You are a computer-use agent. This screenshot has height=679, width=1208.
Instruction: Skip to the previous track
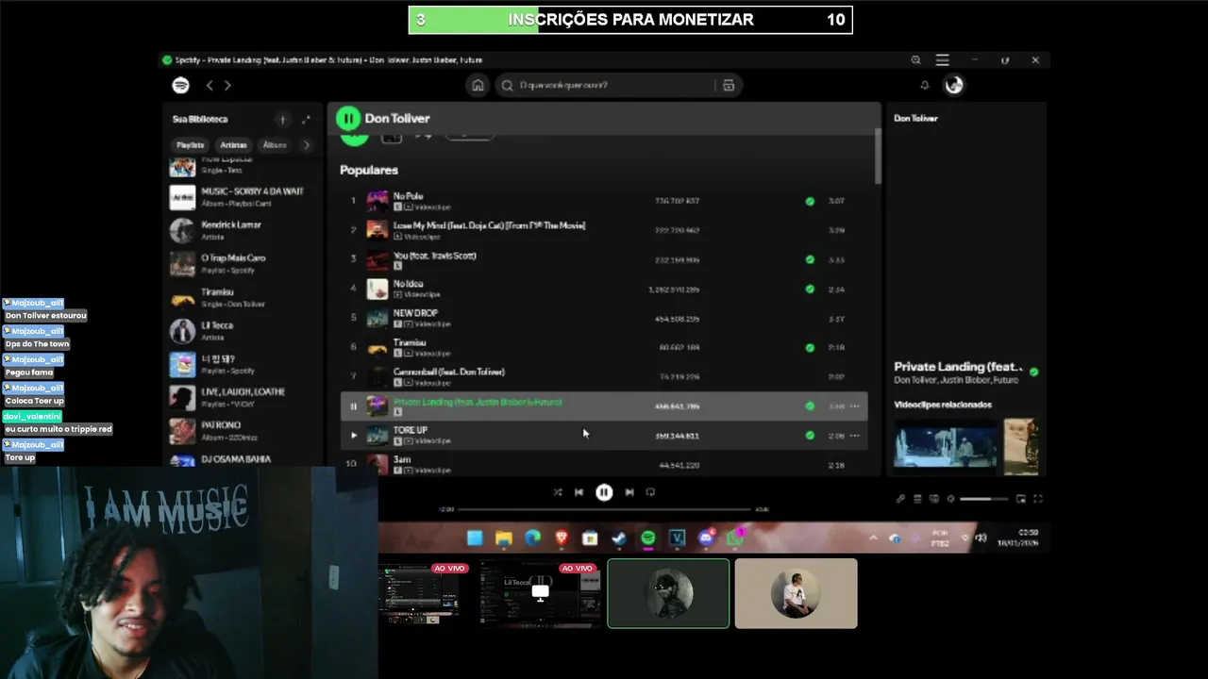pyautogui.click(x=579, y=492)
